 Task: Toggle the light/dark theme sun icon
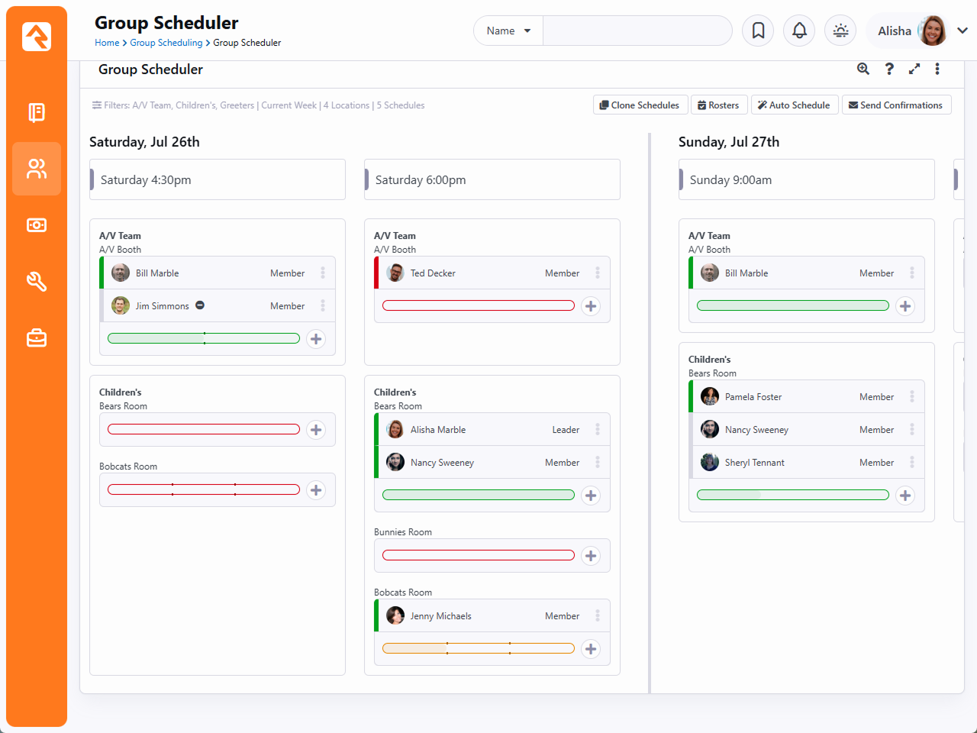pos(840,31)
